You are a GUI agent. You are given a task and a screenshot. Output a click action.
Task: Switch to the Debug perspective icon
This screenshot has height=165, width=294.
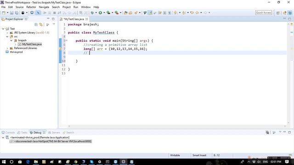point(290,13)
